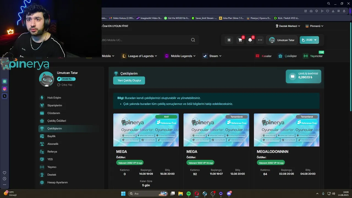Image resolution: width=352 pixels, height=198 pixels.
Task: Open Windows Start menu
Action: pyautogui.click(x=123, y=194)
